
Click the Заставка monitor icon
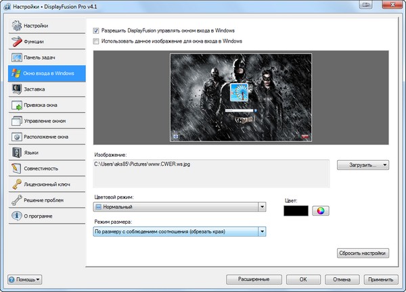coord(15,89)
